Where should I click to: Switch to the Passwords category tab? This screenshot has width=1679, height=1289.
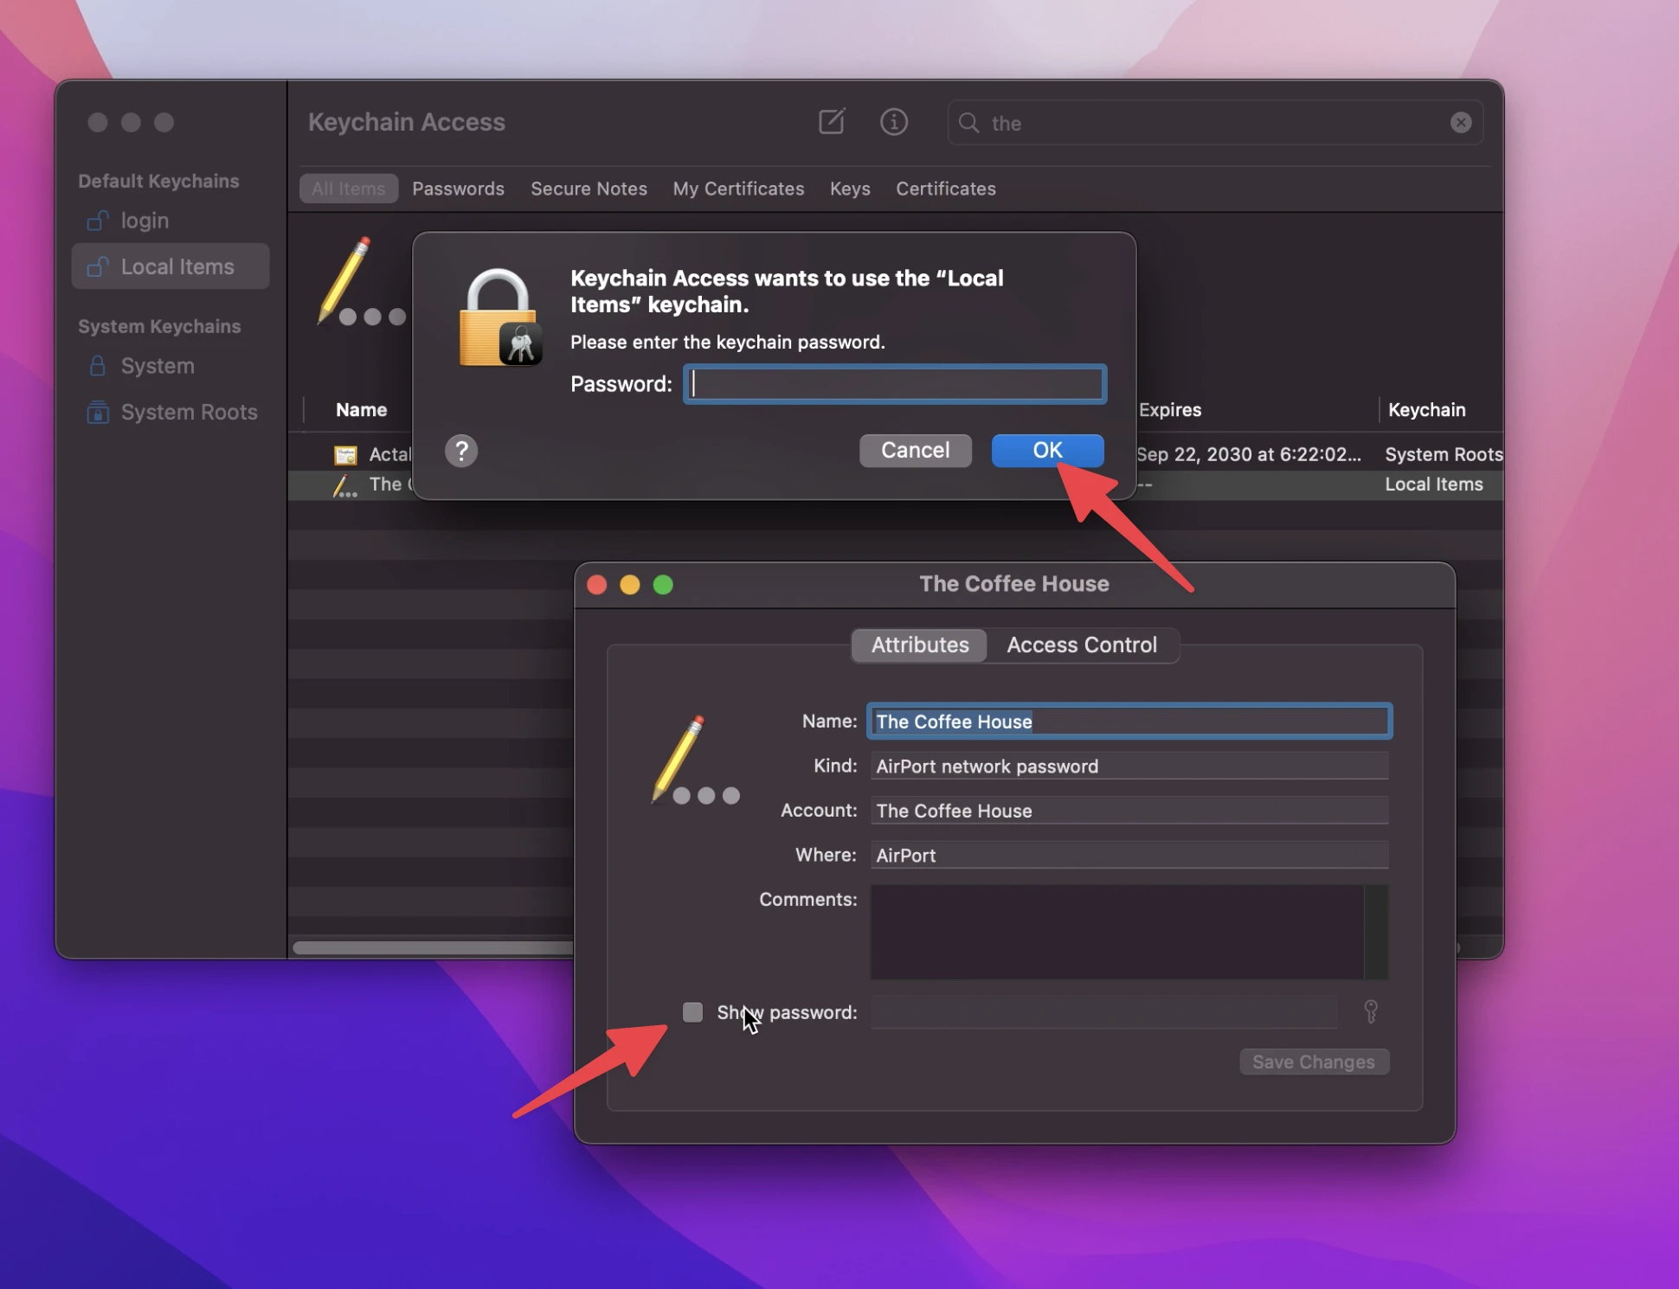(x=458, y=189)
